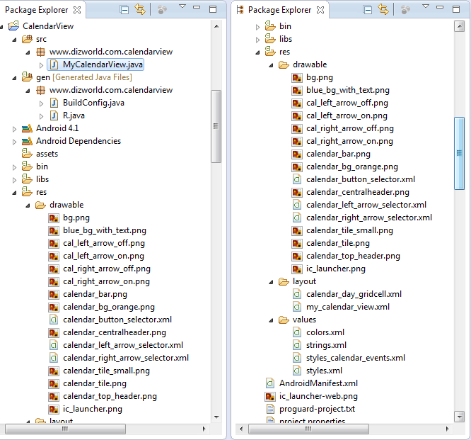Click right panel vertical scrollbar thumb
This screenshot has height=440, width=471.
[x=459, y=153]
